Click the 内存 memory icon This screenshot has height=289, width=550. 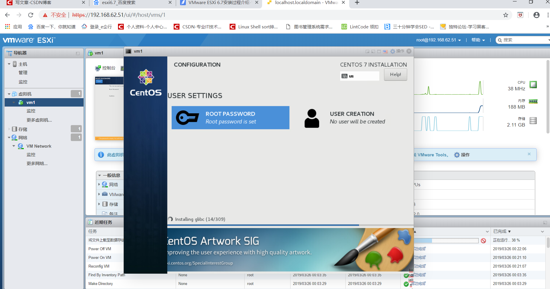(x=533, y=101)
